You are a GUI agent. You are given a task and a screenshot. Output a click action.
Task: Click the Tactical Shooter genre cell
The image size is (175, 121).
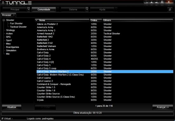[112, 34]
